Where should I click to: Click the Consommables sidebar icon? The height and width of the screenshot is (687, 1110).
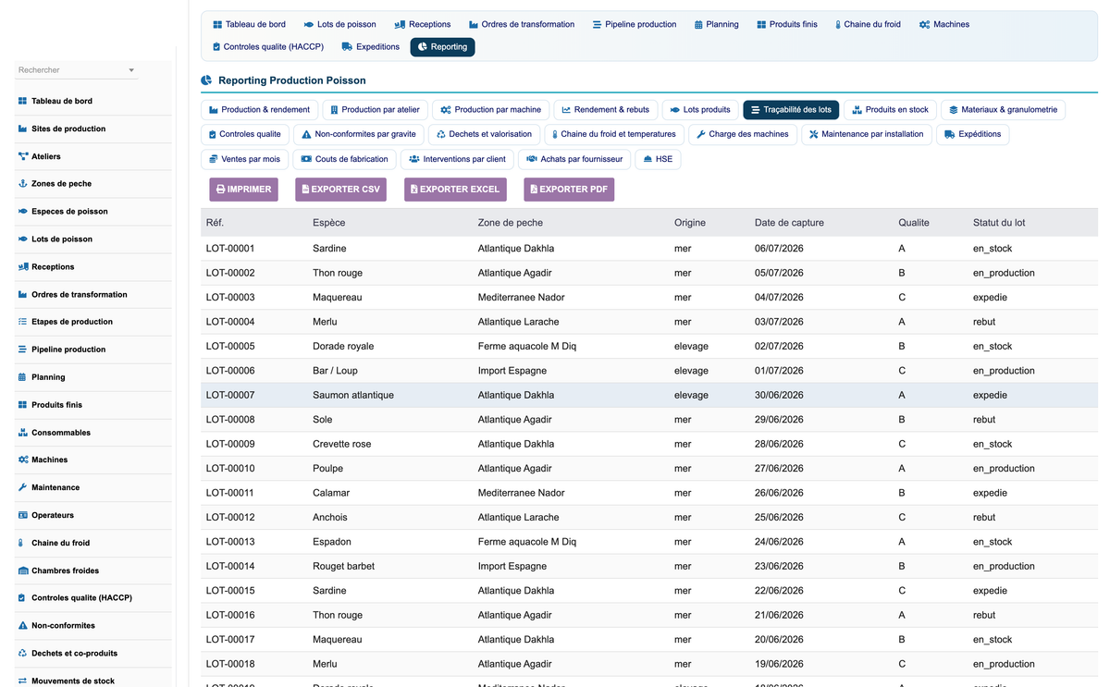click(23, 433)
